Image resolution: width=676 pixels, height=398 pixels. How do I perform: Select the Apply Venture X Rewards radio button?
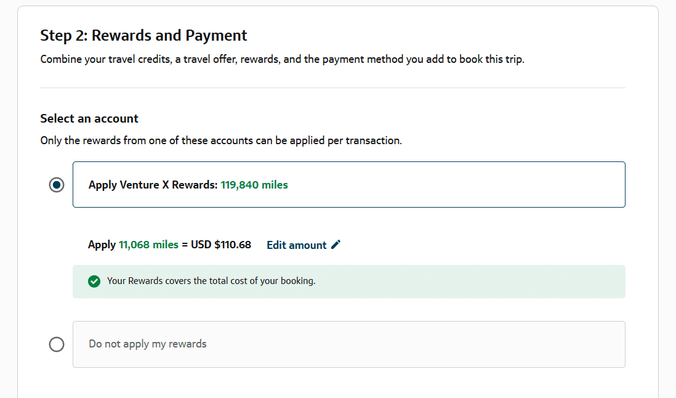click(57, 185)
